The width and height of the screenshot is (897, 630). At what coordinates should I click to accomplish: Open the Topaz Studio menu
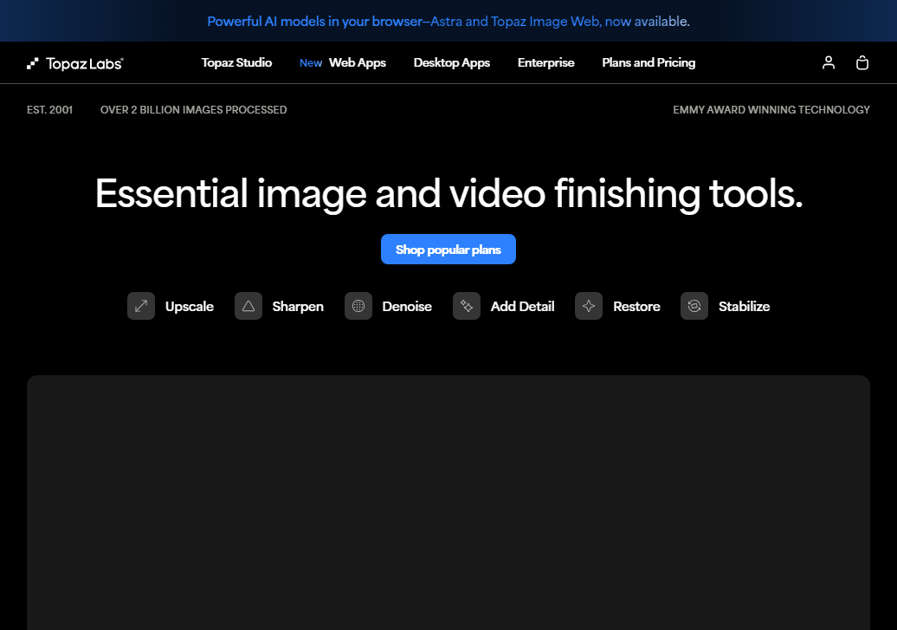click(236, 62)
